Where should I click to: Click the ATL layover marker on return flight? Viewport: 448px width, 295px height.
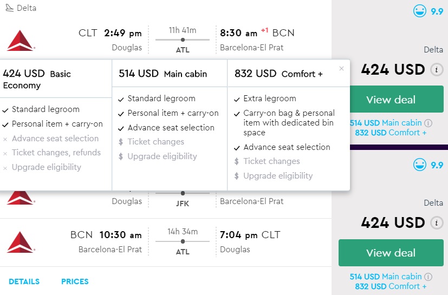point(183,242)
